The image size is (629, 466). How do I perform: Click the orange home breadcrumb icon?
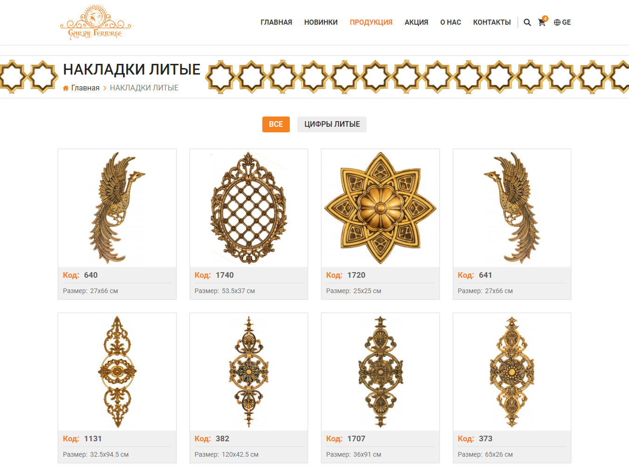66,88
